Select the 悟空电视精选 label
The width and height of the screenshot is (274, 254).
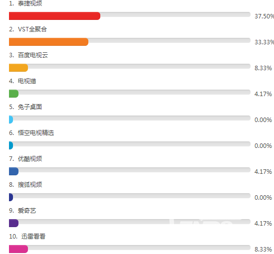(x=36, y=133)
